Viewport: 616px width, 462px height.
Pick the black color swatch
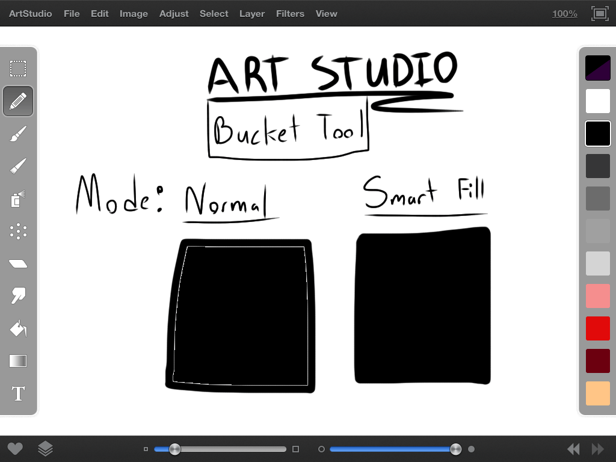click(x=597, y=134)
